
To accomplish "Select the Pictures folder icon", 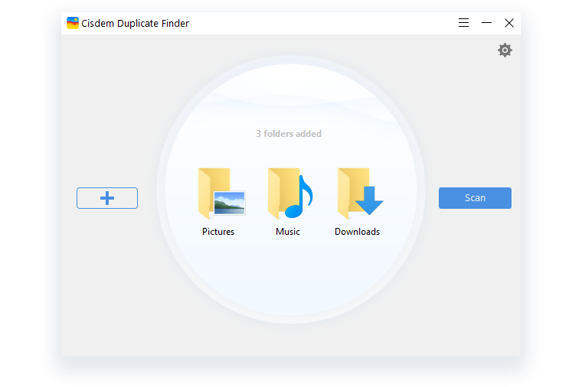I will [x=219, y=194].
